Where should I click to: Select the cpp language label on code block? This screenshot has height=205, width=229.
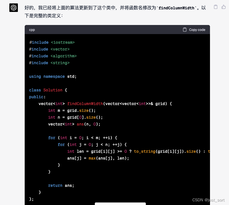tap(32, 30)
